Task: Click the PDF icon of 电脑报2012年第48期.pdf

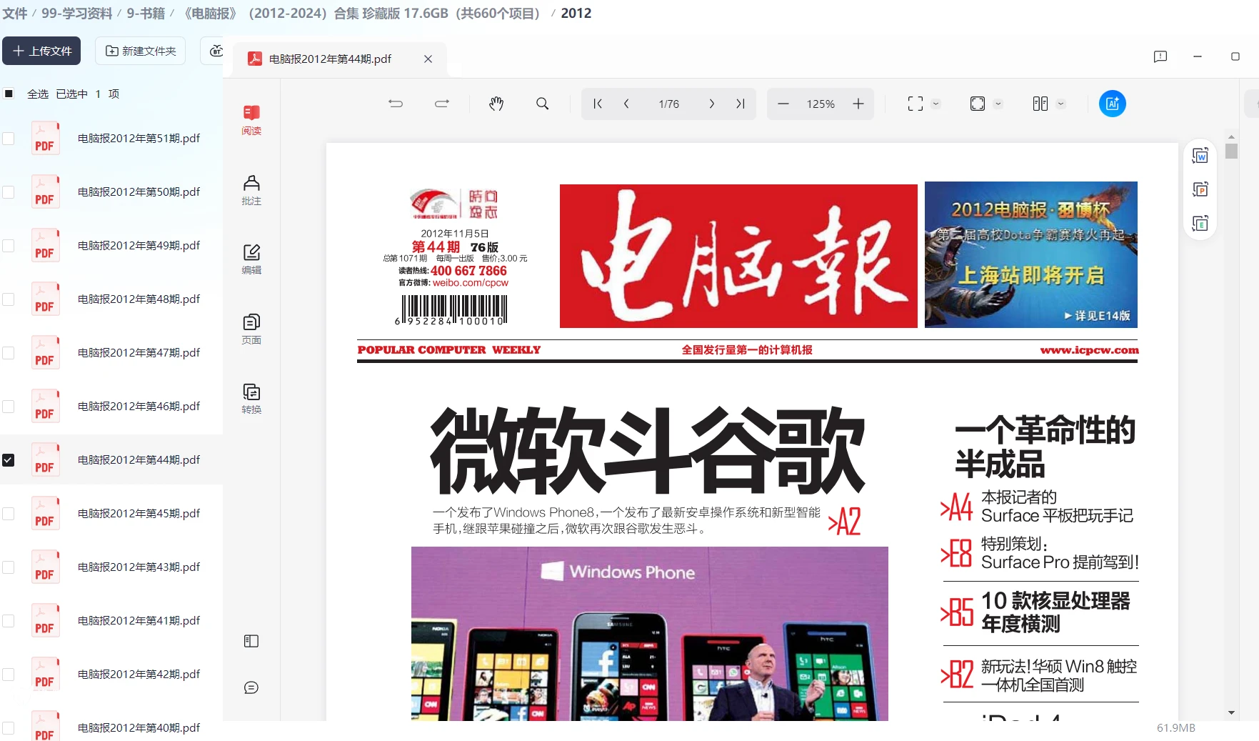Action: [x=45, y=299]
